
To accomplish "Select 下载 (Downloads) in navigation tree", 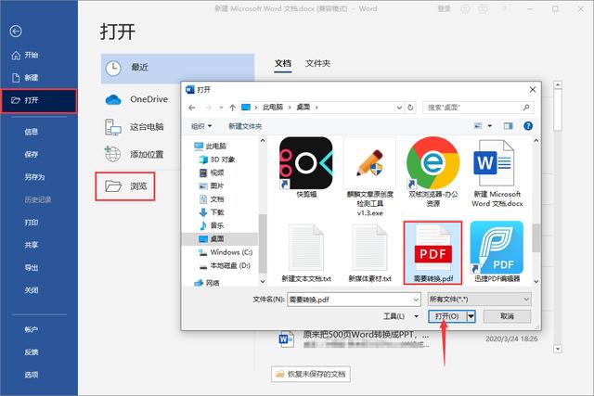I will click(x=212, y=212).
